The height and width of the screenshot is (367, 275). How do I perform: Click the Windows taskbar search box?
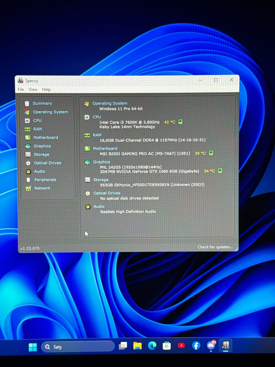(x=78, y=347)
